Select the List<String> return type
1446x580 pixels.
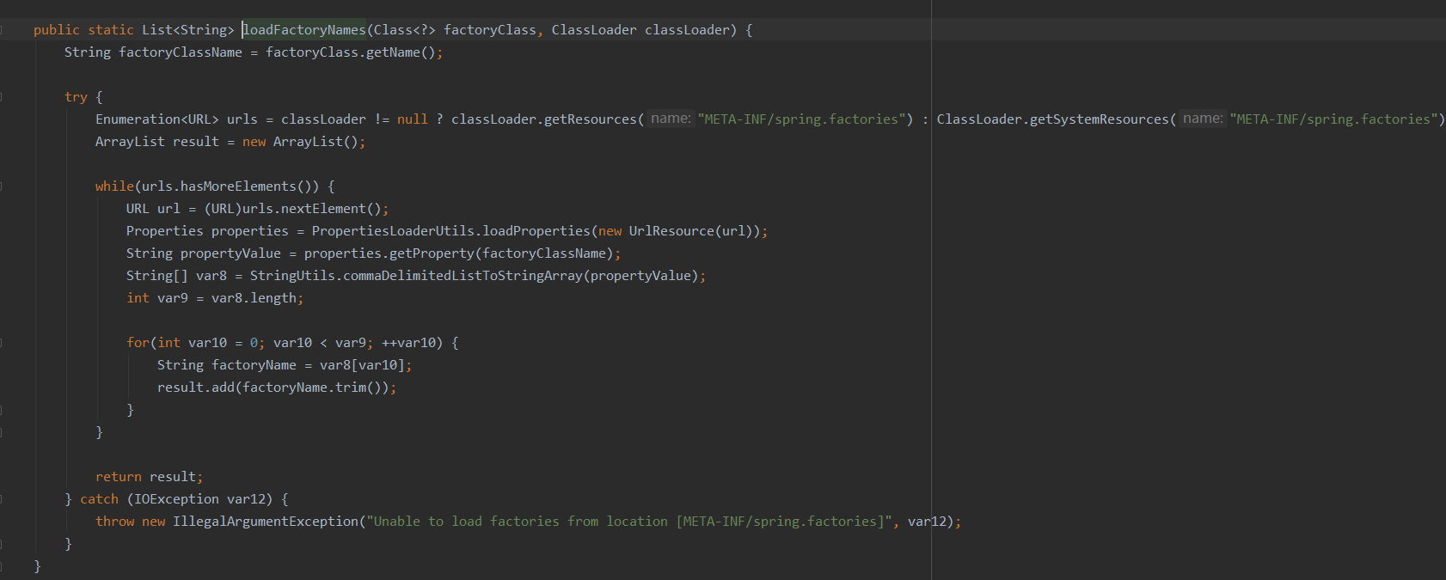[188, 30]
